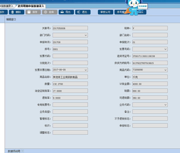
Task: Click the 放弃 (discard) button
Action: (49, 12)
